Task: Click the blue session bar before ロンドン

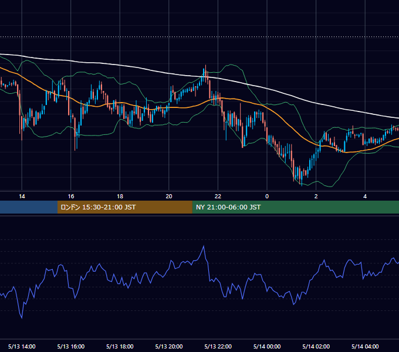Action: click(29, 207)
